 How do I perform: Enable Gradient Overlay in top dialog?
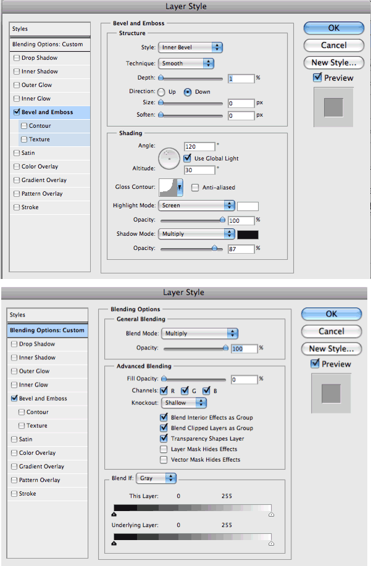[17, 180]
